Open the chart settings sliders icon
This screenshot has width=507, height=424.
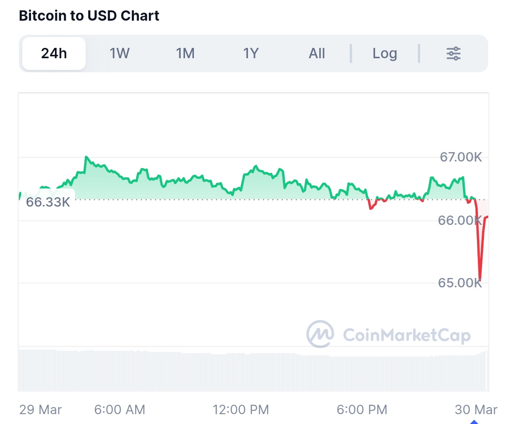point(453,54)
